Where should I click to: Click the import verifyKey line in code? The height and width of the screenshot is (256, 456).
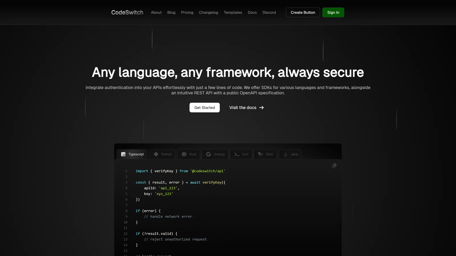[x=180, y=171]
